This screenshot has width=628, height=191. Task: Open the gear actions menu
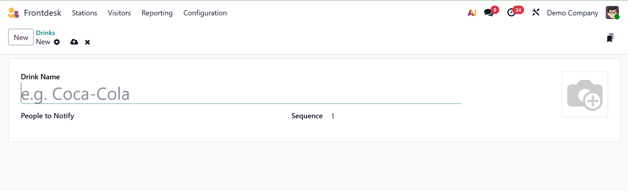[x=57, y=42]
